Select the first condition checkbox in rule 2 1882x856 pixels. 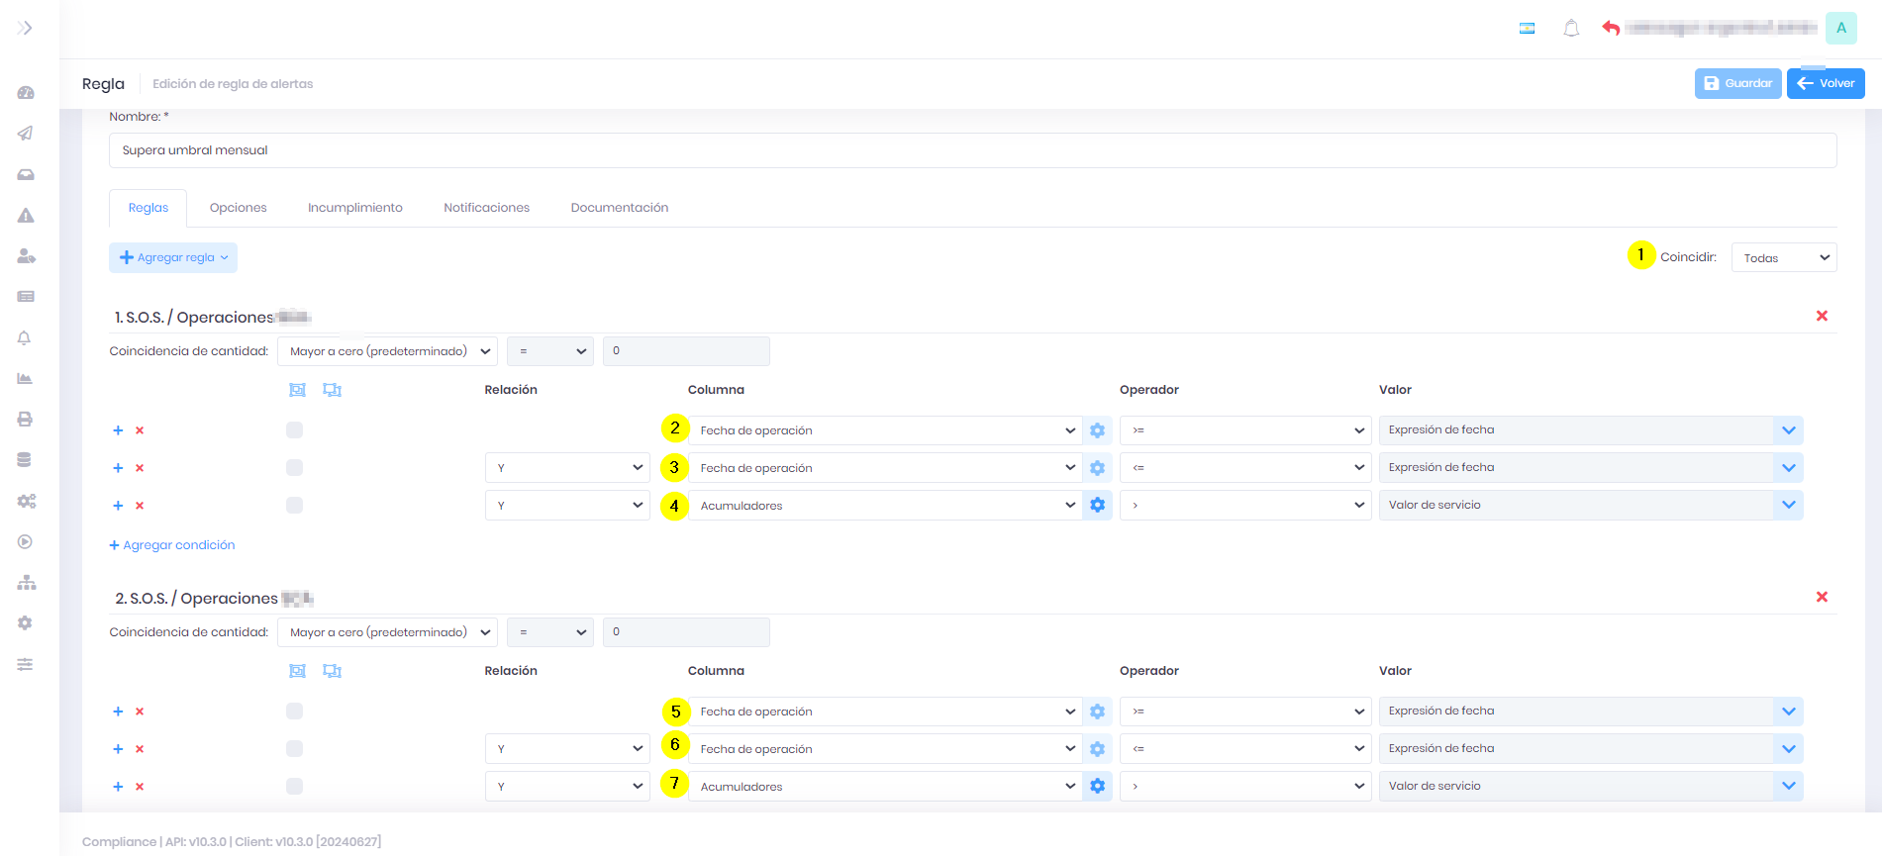point(294,712)
